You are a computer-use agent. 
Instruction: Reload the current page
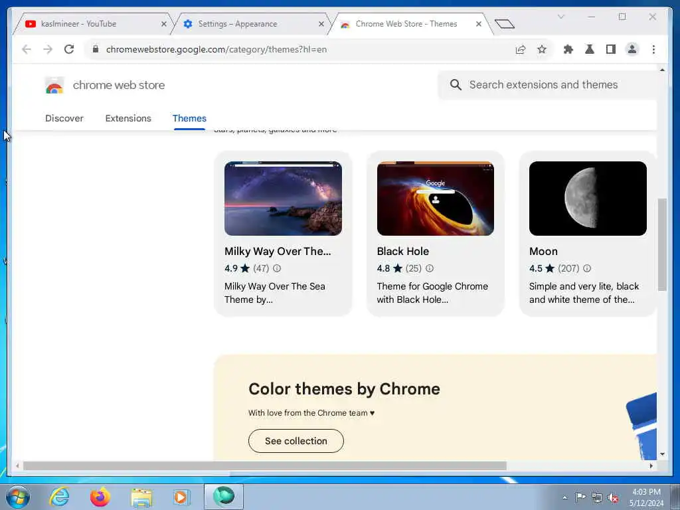(69, 49)
